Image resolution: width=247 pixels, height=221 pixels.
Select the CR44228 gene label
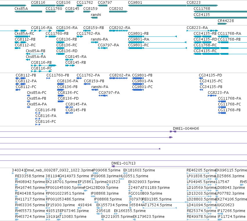226,21
